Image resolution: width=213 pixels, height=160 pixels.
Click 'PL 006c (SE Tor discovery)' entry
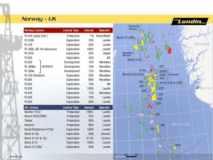point(41,49)
